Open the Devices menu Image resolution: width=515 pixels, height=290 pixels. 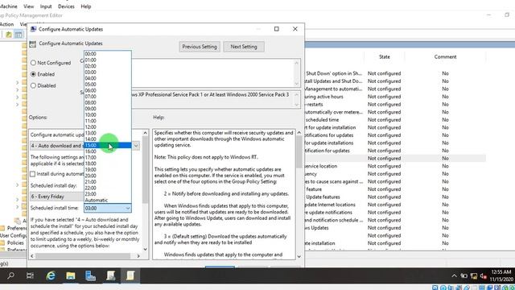tap(66, 6)
